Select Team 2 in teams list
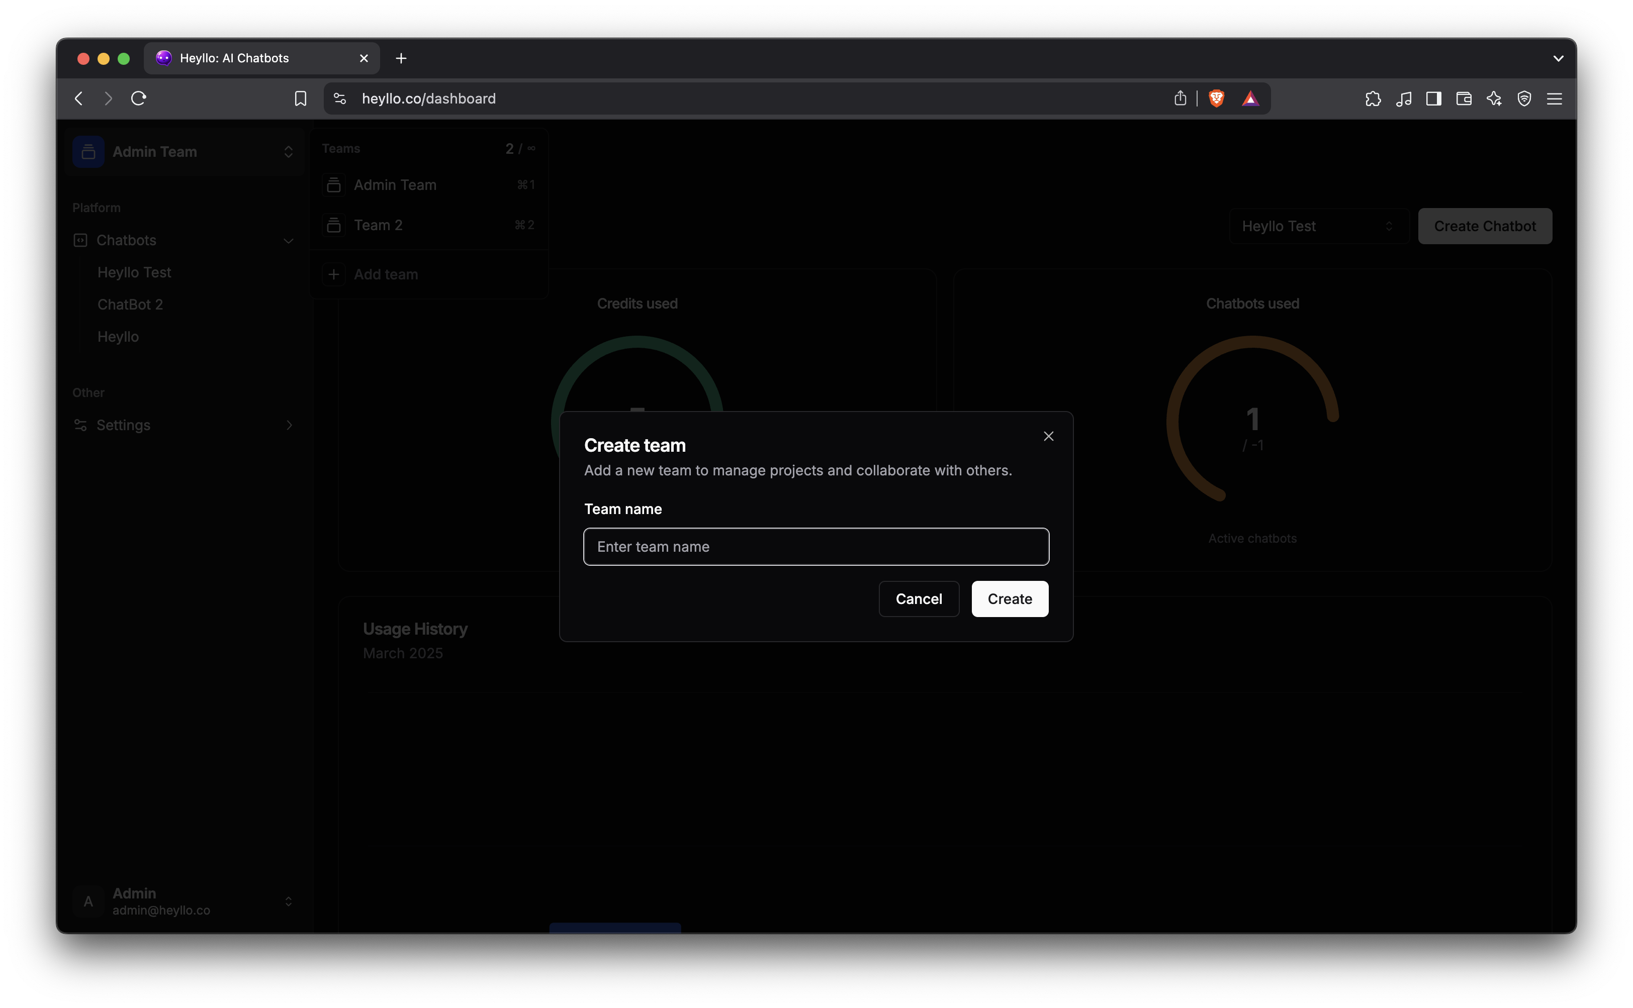 point(428,225)
